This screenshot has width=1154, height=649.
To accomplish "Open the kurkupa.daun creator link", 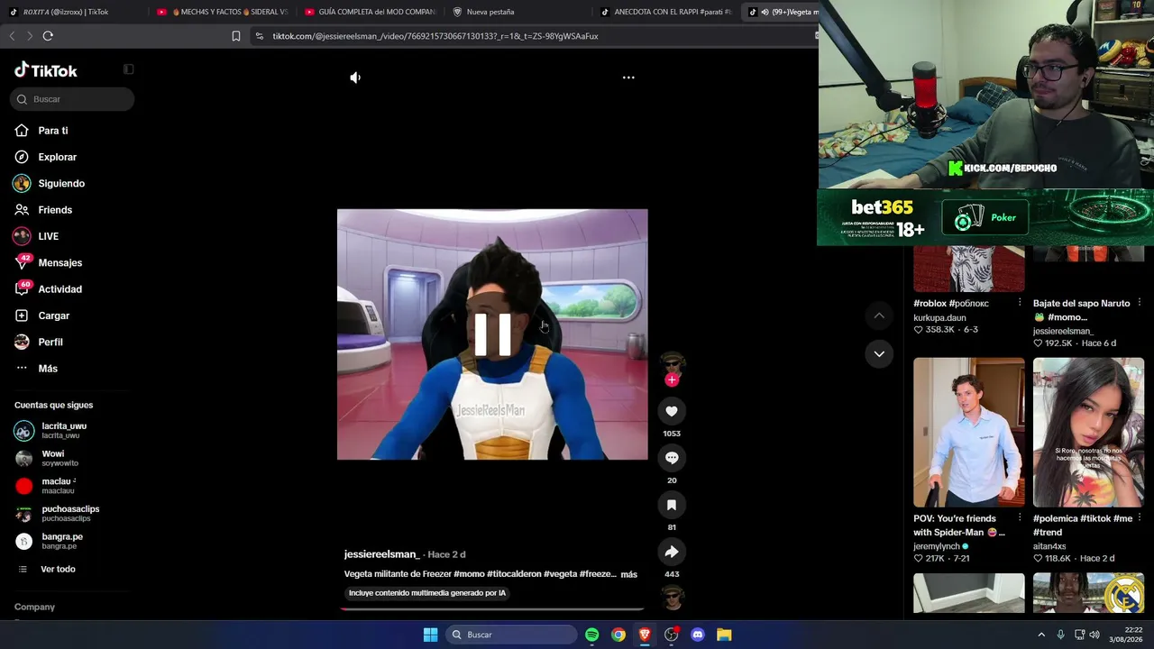I will 939,317.
